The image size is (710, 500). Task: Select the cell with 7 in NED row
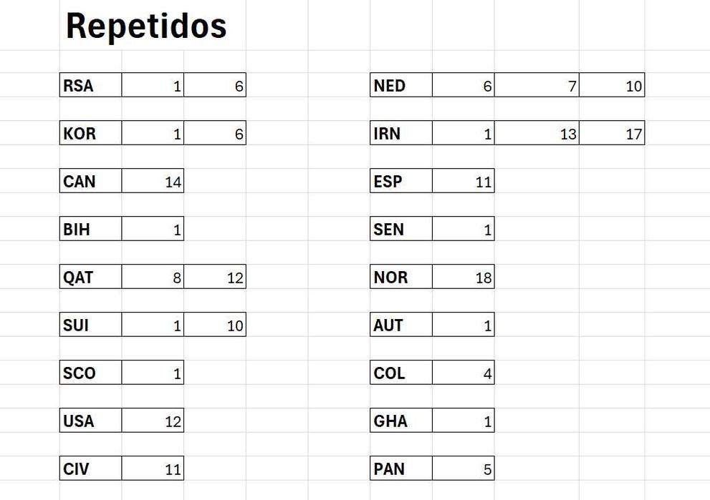click(x=537, y=84)
